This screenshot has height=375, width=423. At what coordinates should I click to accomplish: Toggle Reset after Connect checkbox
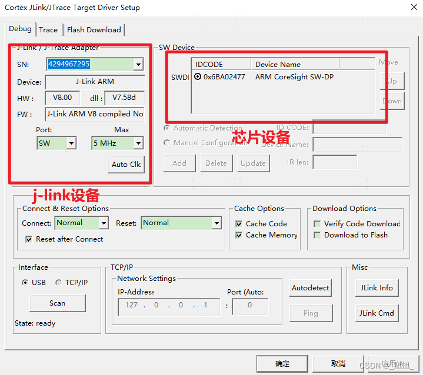tap(29, 239)
